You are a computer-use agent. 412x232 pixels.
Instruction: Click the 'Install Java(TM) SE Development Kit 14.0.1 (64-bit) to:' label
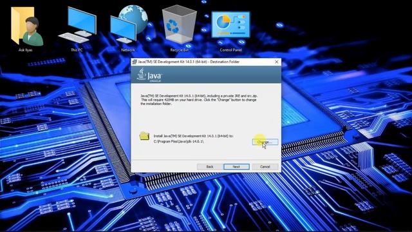[x=193, y=136]
